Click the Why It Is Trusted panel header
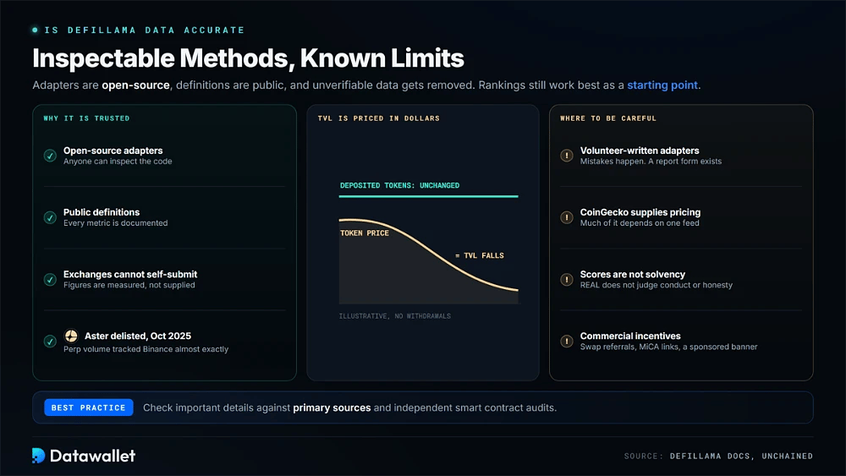The width and height of the screenshot is (846, 476). pyautogui.click(x=86, y=118)
